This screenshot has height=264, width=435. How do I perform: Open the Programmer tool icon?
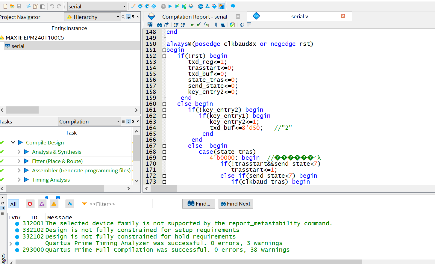pyautogui.click(x=214, y=6)
